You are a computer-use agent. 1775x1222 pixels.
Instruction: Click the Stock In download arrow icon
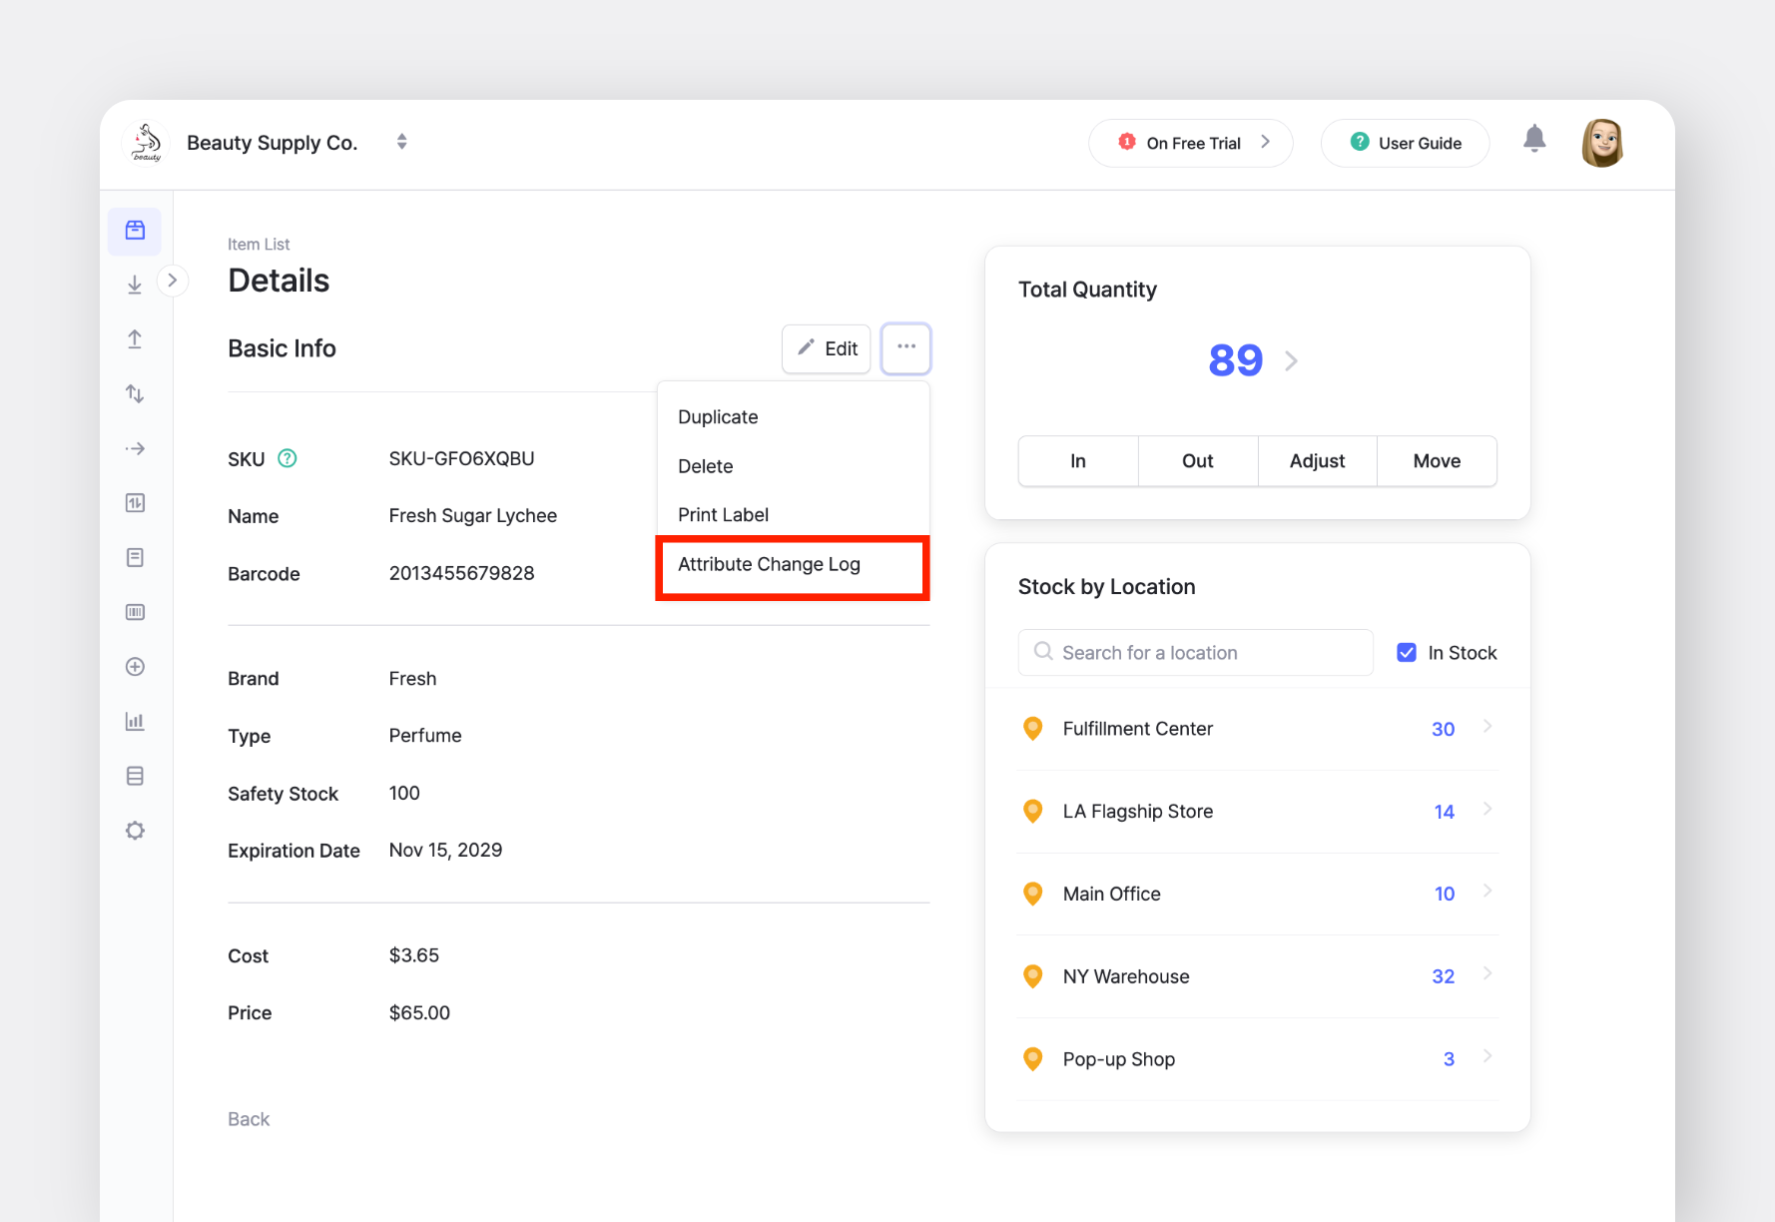click(x=135, y=286)
